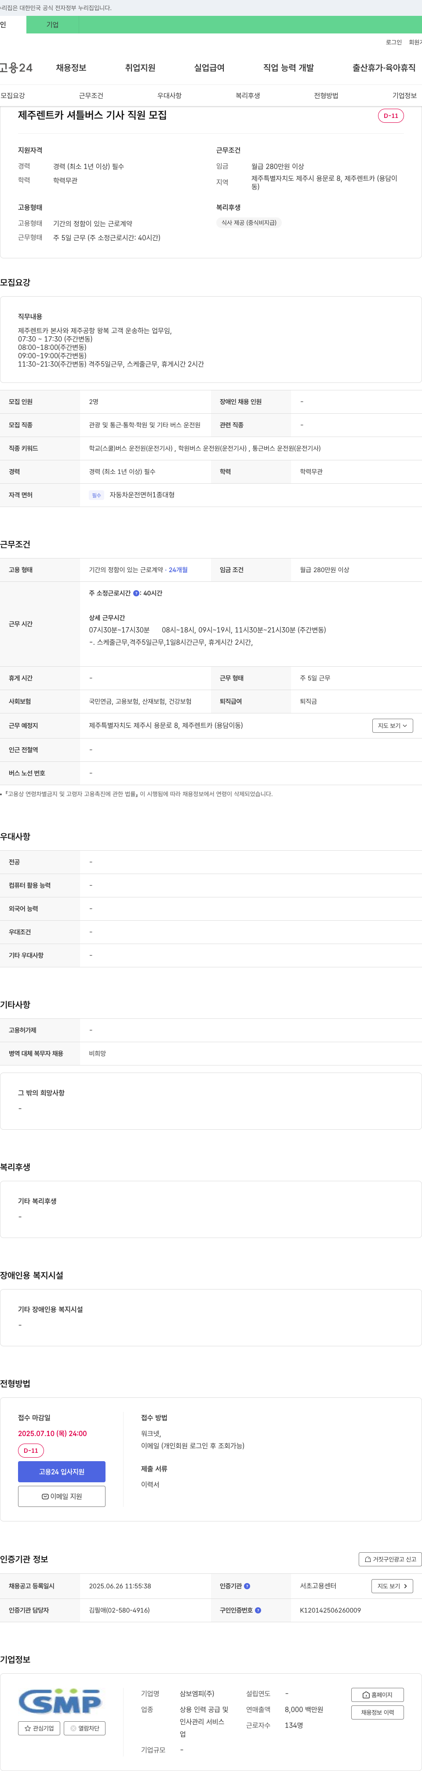Open the 취업지원 menu
This screenshot has width=422, height=1771.
coord(140,67)
